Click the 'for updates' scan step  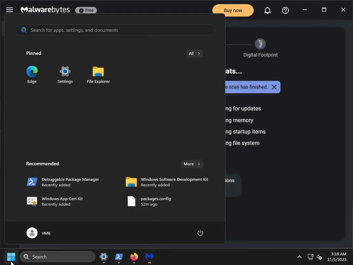pos(243,108)
